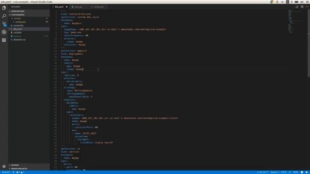Change file encoding via UTF-8

pos(283,172)
